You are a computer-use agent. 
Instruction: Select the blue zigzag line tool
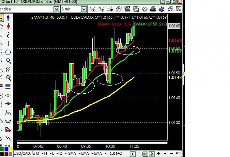pyautogui.click(x=8, y=138)
